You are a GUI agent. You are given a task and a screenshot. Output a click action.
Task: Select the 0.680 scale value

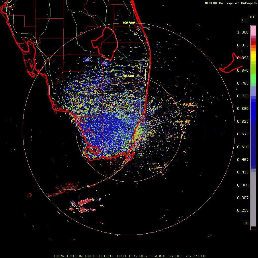[243, 109]
